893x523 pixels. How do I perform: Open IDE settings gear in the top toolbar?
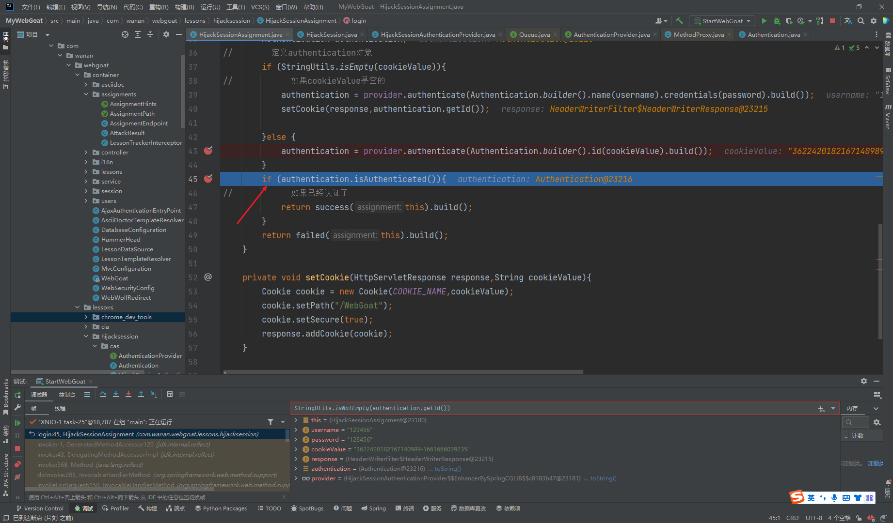(874, 21)
